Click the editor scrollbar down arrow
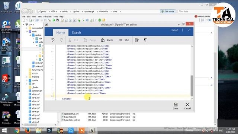This screenshot has width=238, height=134. 192,99
